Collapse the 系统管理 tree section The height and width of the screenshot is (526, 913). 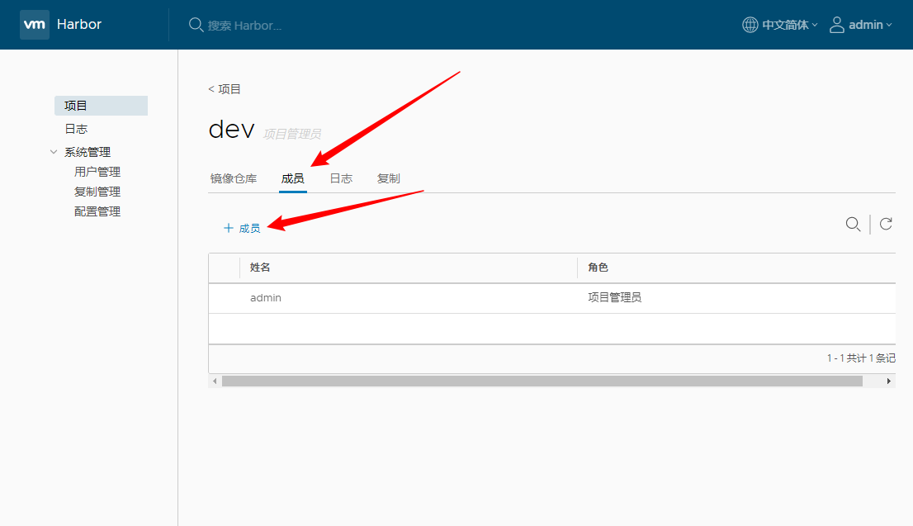point(54,152)
